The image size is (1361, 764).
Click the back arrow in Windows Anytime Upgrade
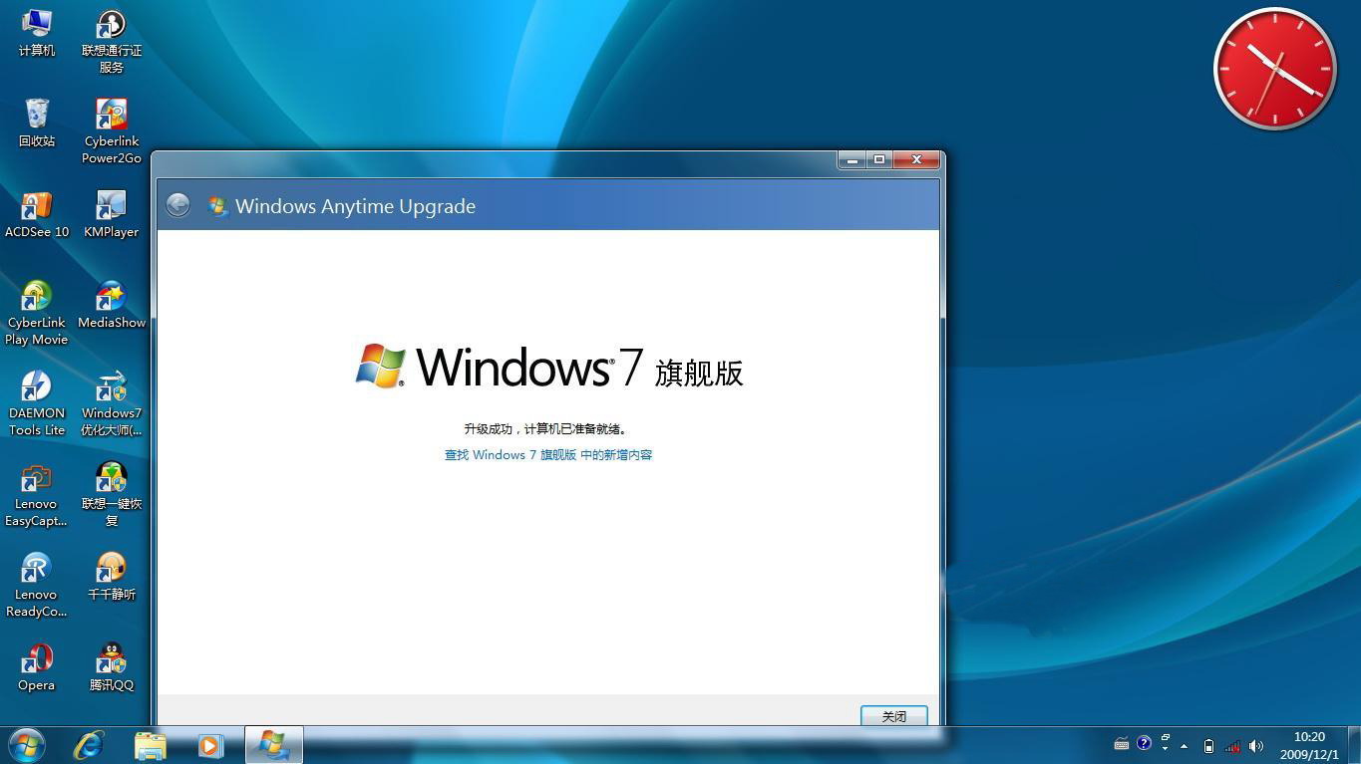point(178,205)
